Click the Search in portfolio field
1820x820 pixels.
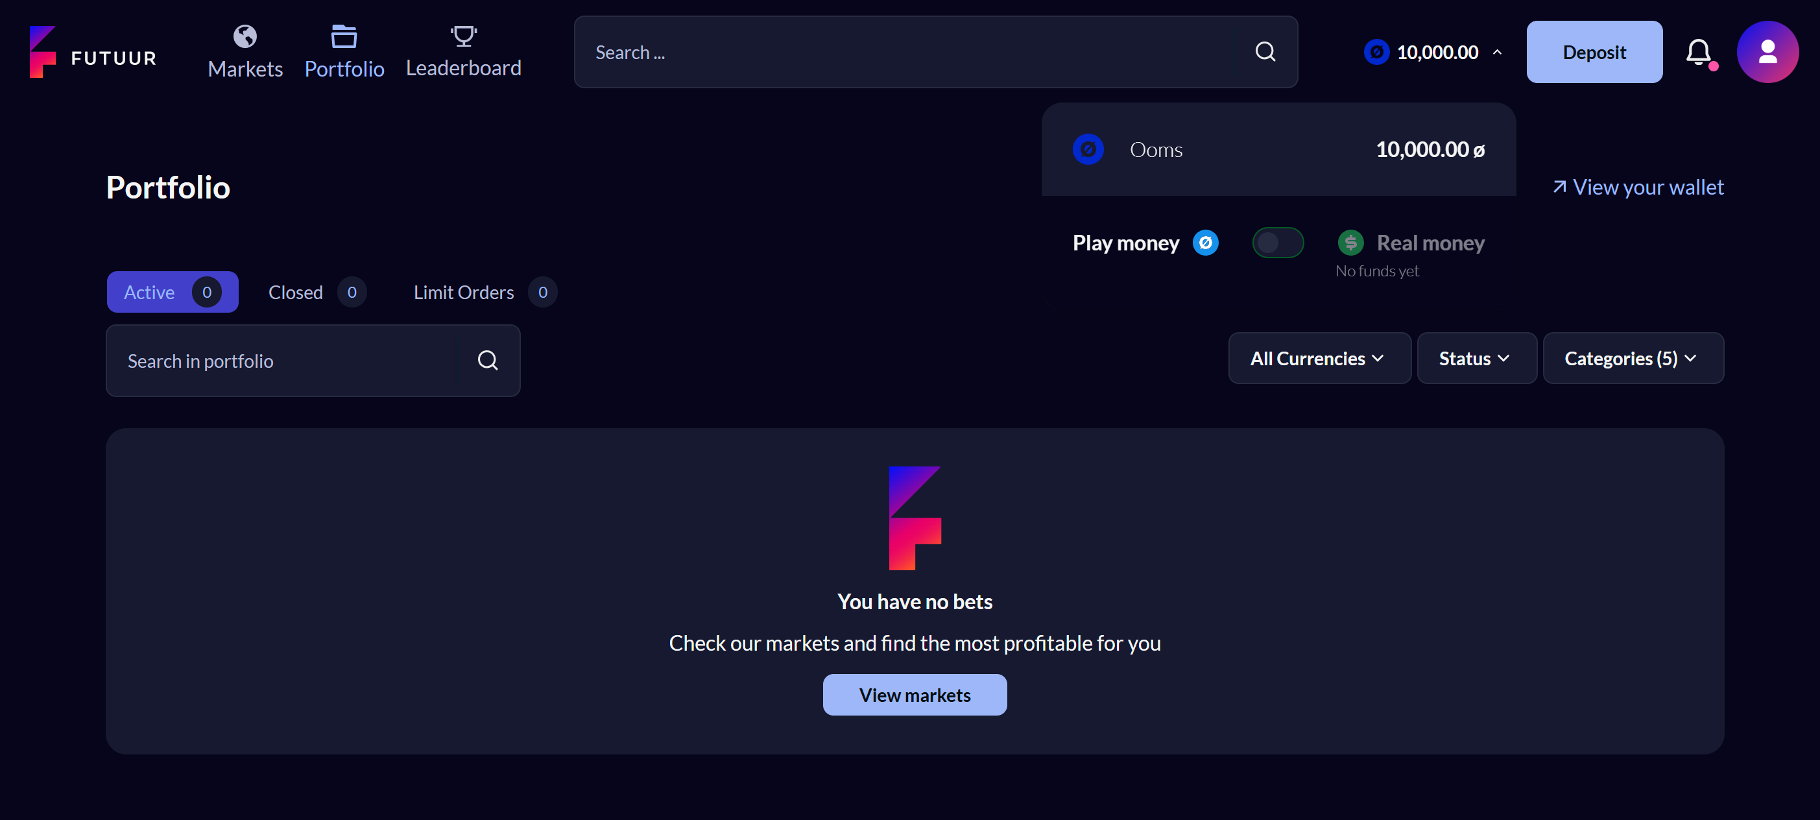(313, 361)
